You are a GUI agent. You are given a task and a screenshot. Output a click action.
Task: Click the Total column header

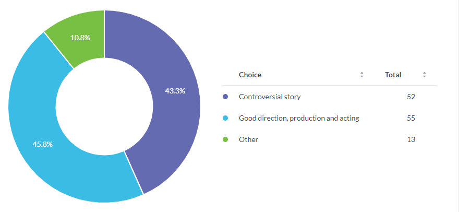(x=393, y=75)
